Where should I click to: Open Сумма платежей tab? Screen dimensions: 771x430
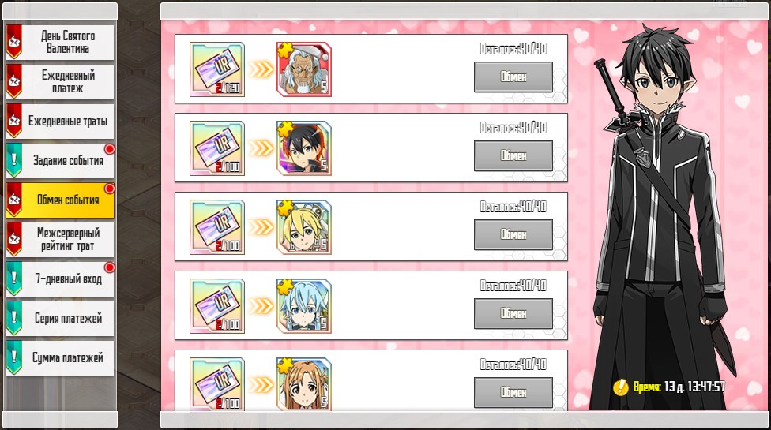coord(60,358)
